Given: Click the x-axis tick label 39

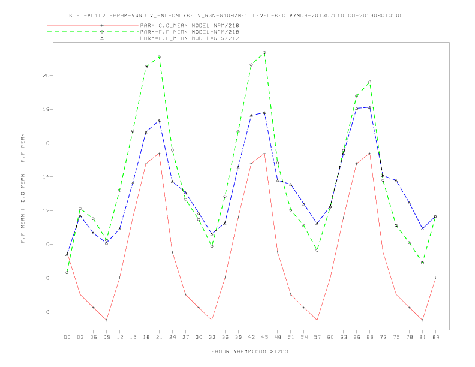Looking at the screenshot, I should point(238,337).
